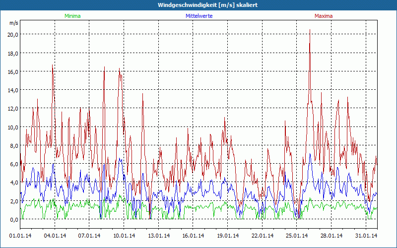Click the '19.01.14' date label
The image size is (397, 248).
(x=228, y=236)
